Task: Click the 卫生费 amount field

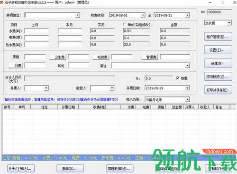Action: [x=79, y=57]
